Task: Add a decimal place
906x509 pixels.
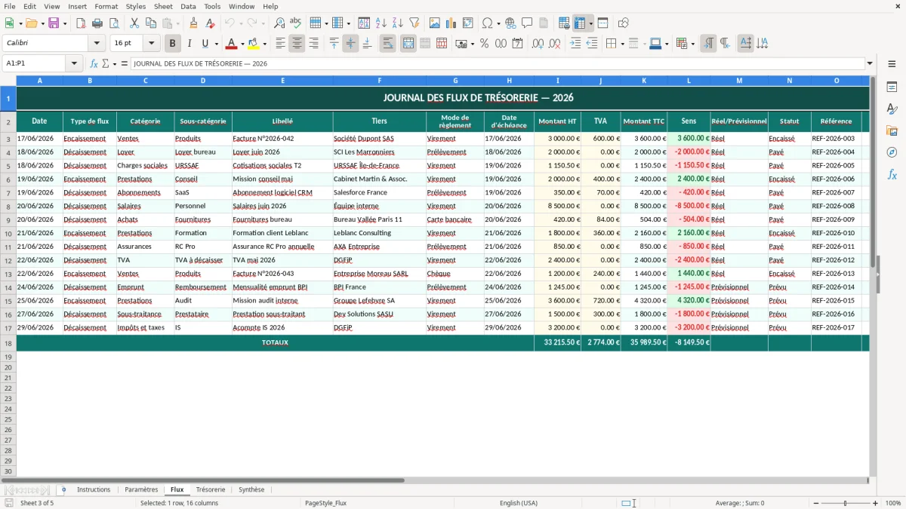Action: point(538,44)
